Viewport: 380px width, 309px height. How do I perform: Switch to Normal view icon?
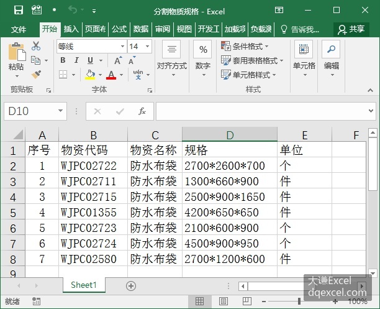(199, 302)
